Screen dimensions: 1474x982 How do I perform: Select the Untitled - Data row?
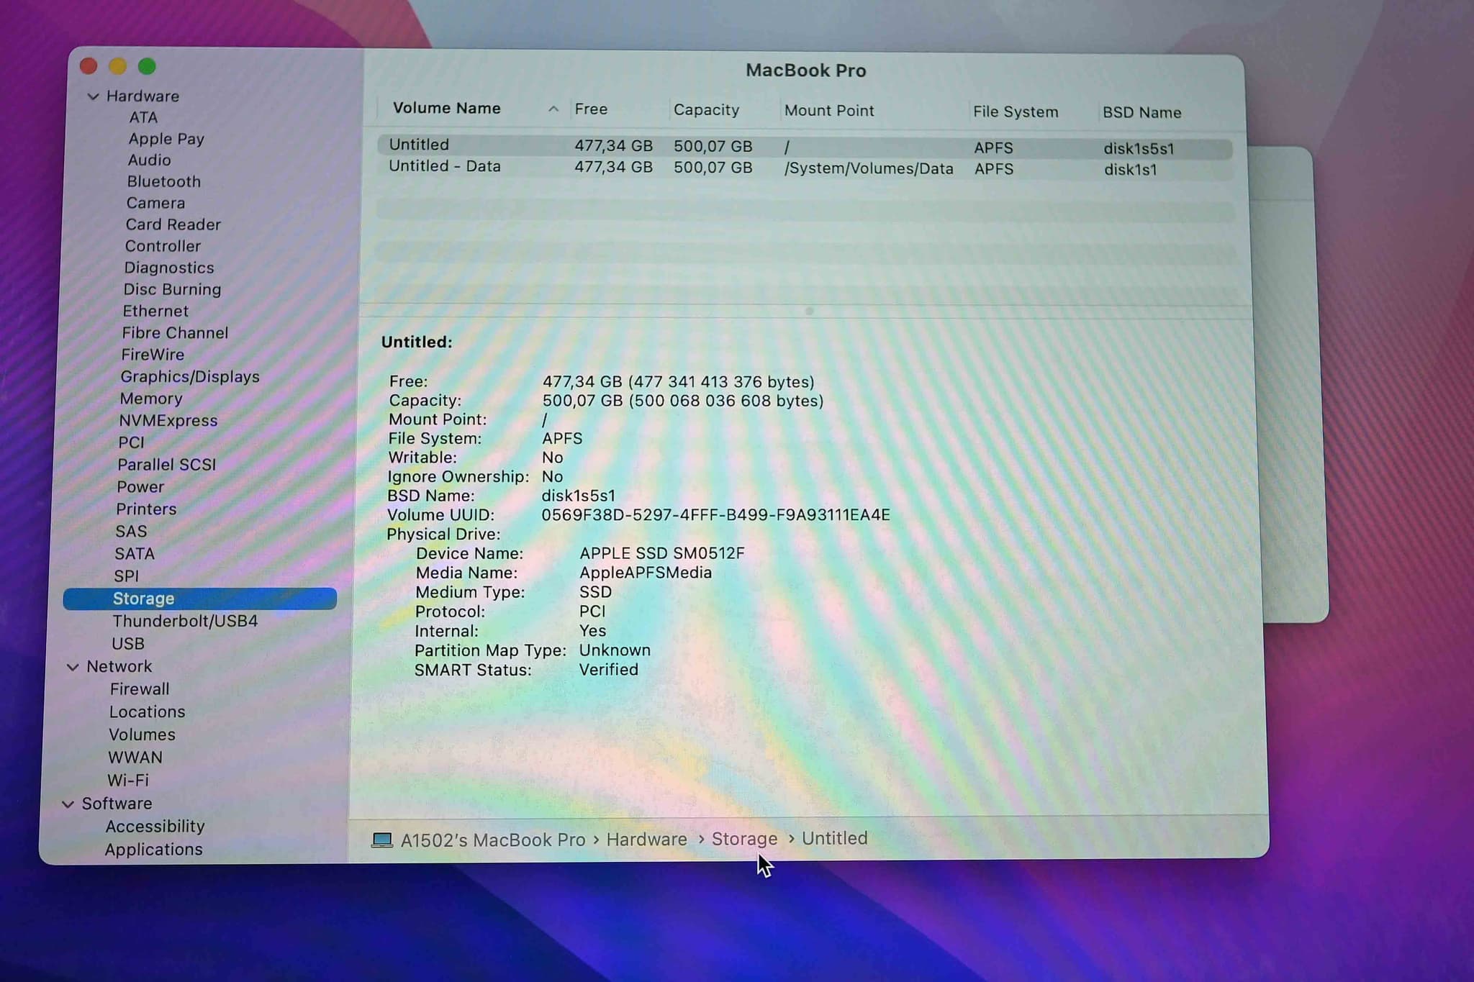click(805, 168)
